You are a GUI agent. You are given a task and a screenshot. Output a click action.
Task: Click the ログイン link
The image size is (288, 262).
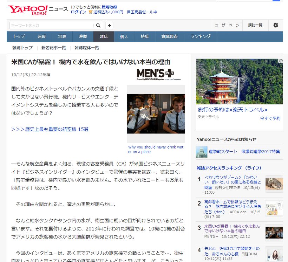[x=78, y=12]
